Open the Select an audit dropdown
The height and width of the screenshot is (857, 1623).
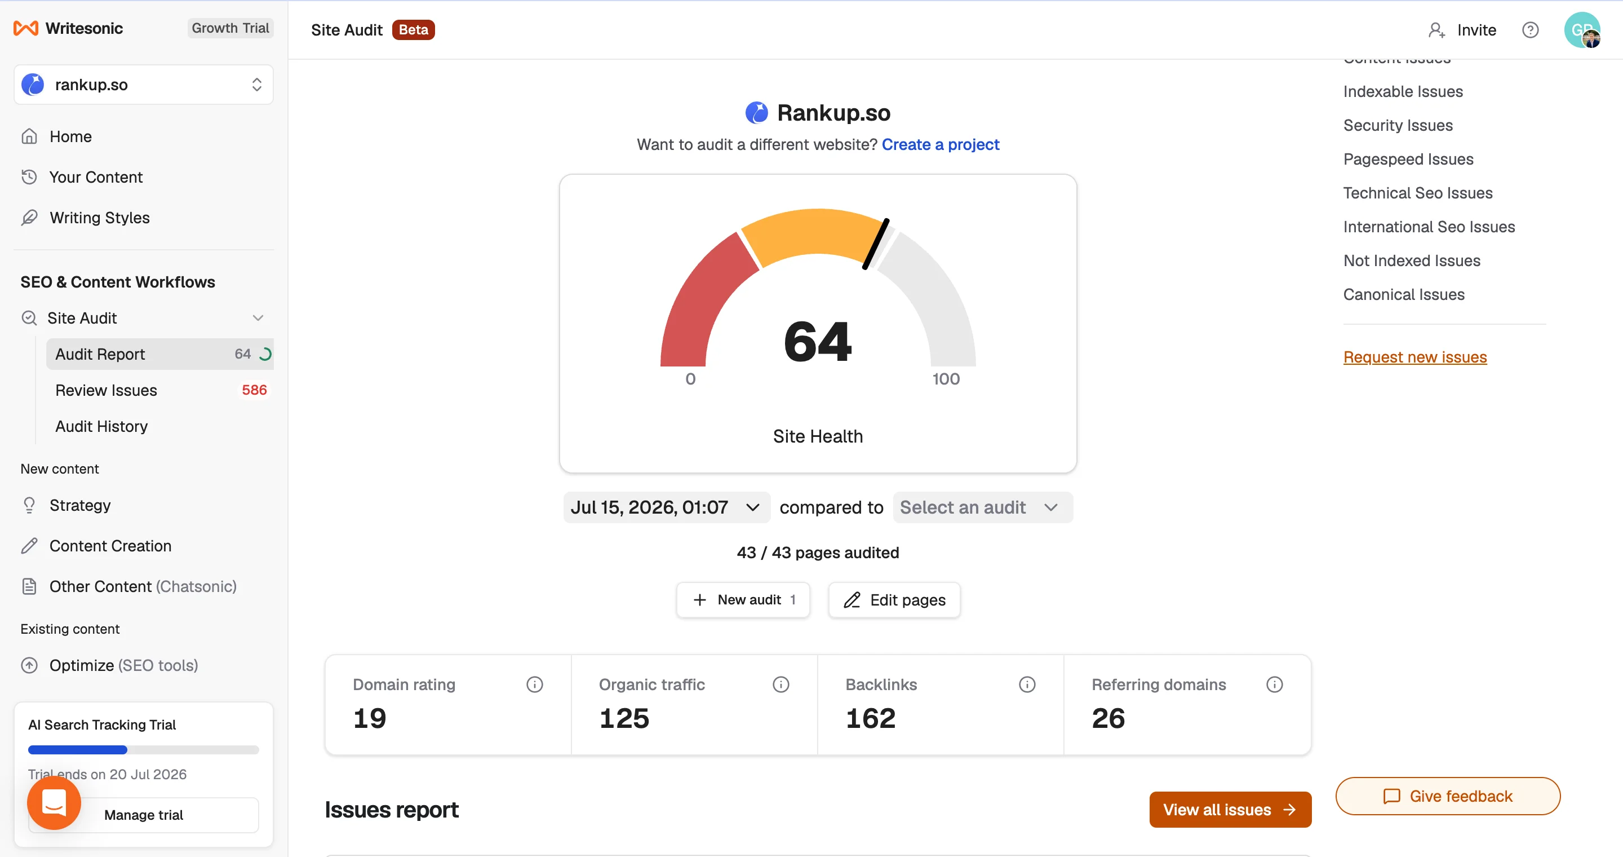pyautogui.click(x=982, y=507)
